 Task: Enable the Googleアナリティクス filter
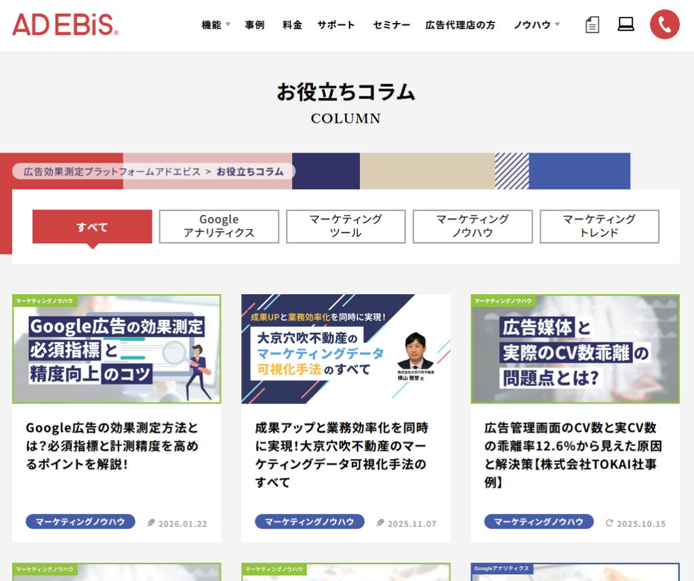218,226
